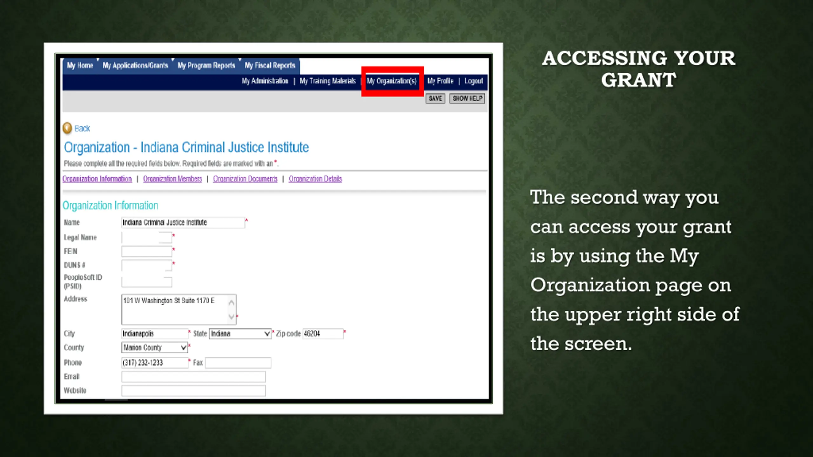Click the SAVE button

(x=435, y=98)
